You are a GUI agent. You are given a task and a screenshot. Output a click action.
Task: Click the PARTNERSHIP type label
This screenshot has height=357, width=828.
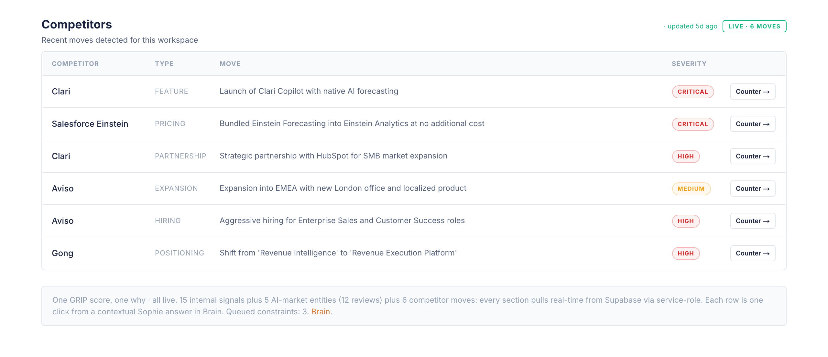click(180, 156)
